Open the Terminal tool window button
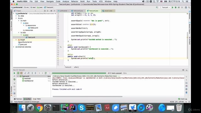Image resolution: width=201 pixels, height=113 pixels. pos(18,99)
